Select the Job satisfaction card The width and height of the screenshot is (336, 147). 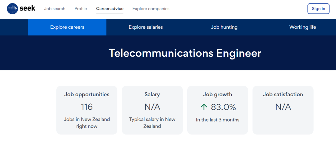click(283, 110)
